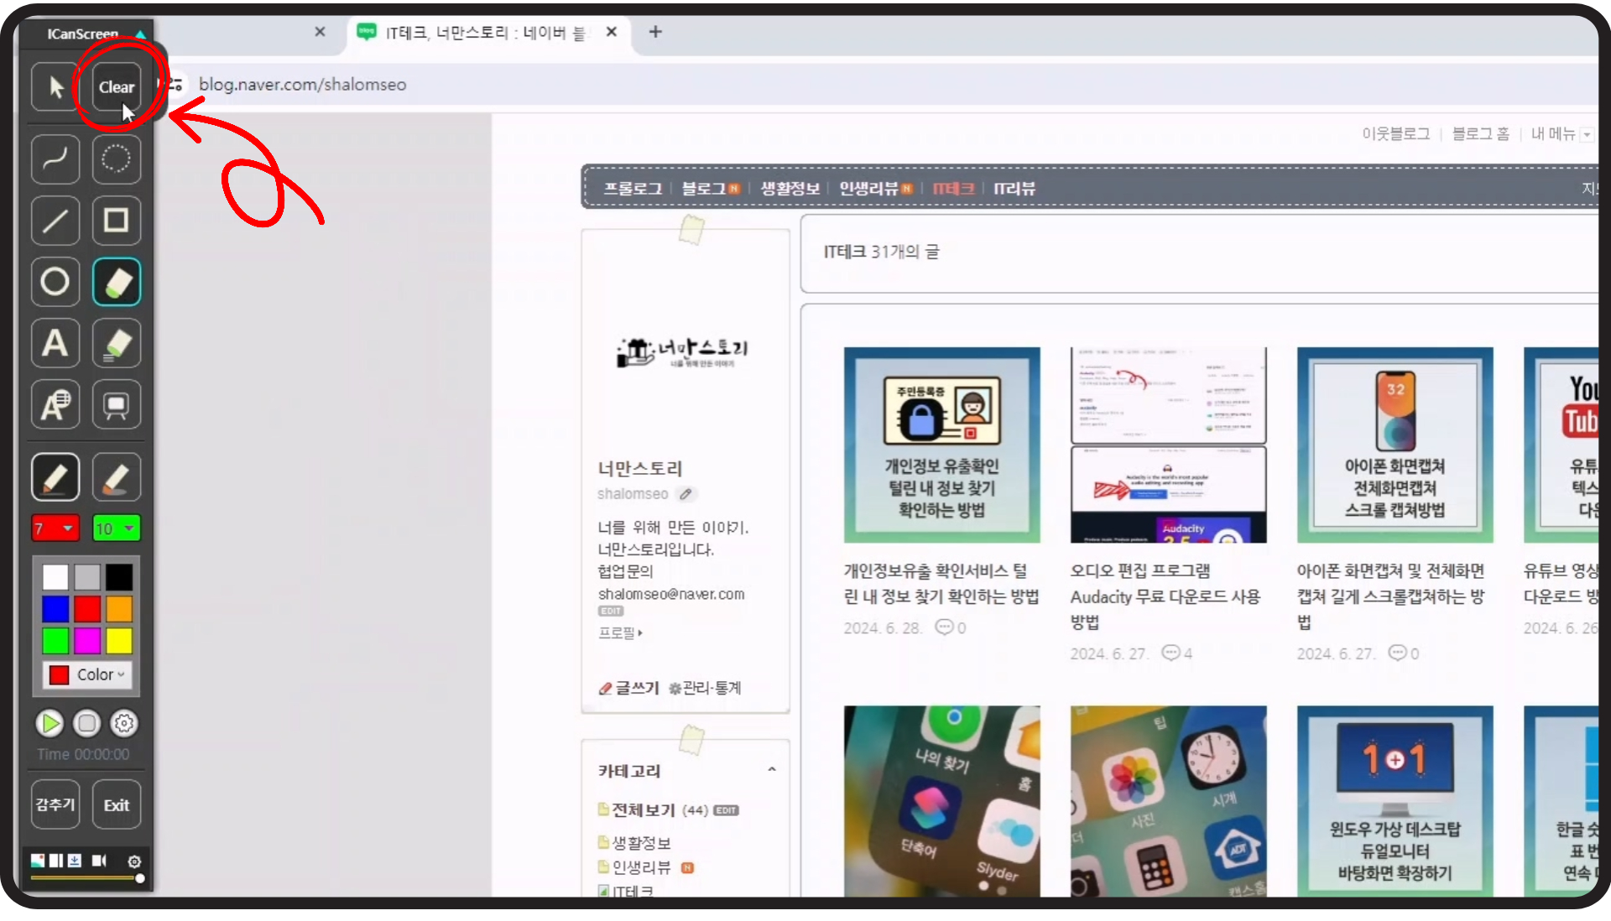Click the yellow opacity slider handle
This screenshot has width=1611, height=921.
[139, 878]
